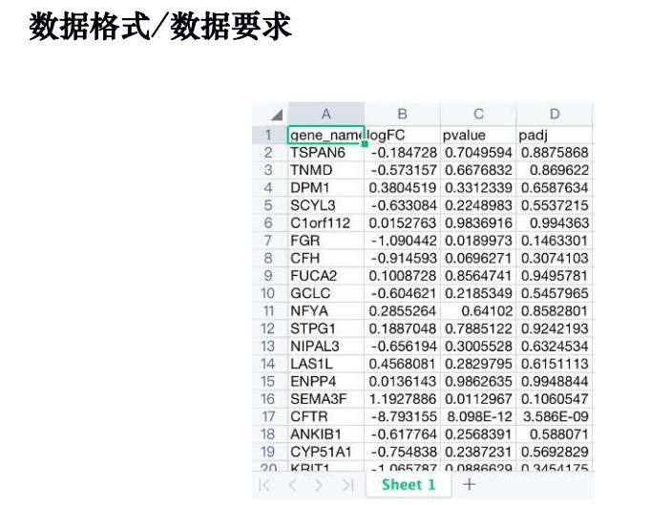Click pvalue cell 0.0189973
Viewport: 671px width, 505px height.
coord(478,241)
